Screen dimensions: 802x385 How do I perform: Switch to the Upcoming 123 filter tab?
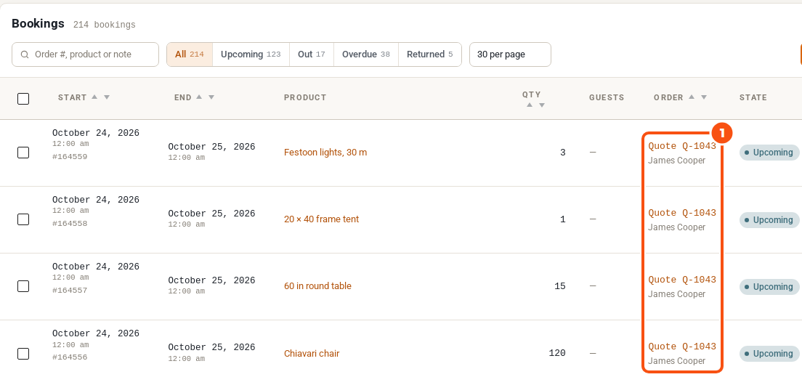(251, 54)
